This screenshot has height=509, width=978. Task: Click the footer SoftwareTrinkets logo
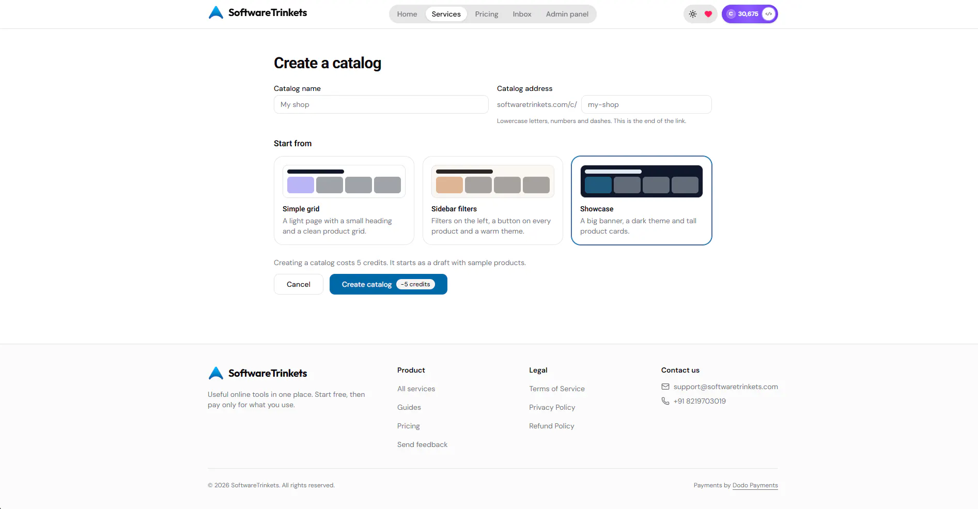pyautogui.click(x=258, y=373)
